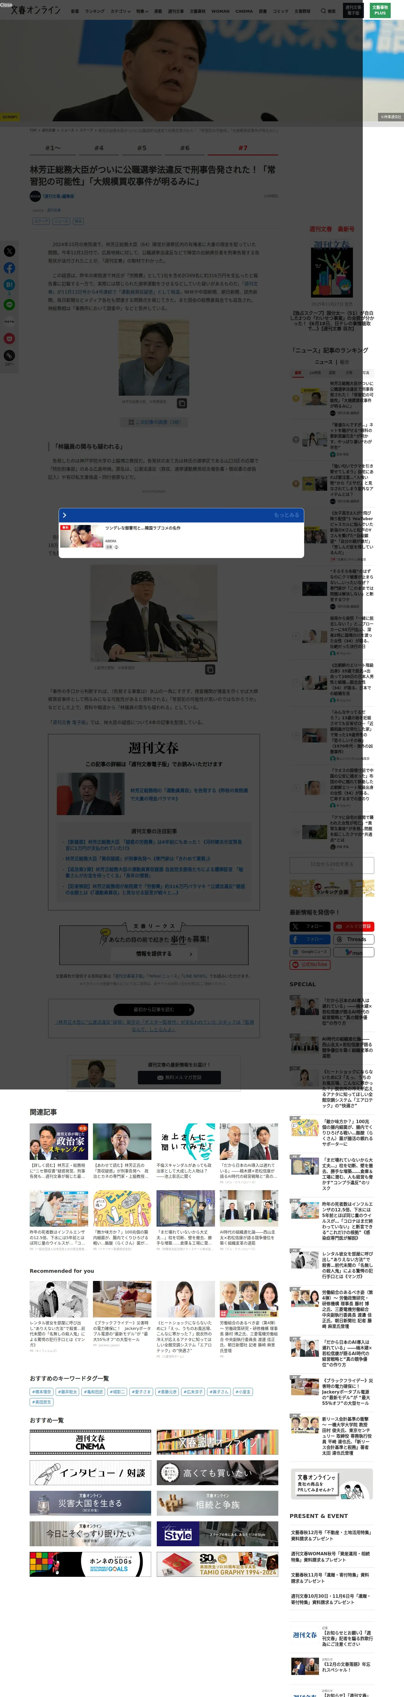Click この記事の画像（3枚） button
This screenshot has width=404, height=1697.
tap(154, 422)
